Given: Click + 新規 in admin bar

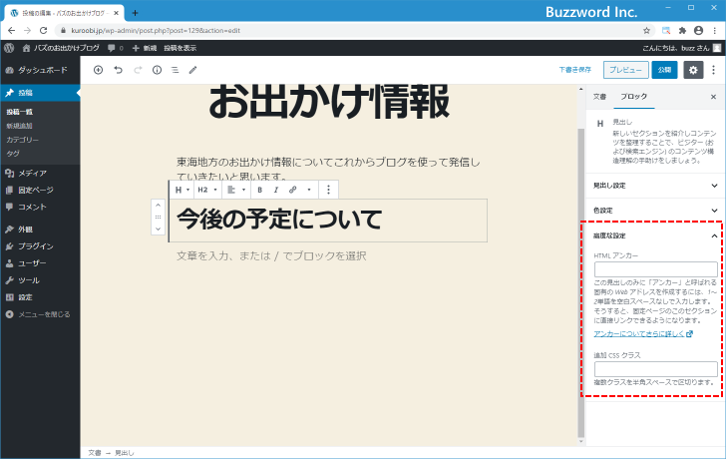Looking at the screenshot, I should pyautogui.click(x=145, y=48).
